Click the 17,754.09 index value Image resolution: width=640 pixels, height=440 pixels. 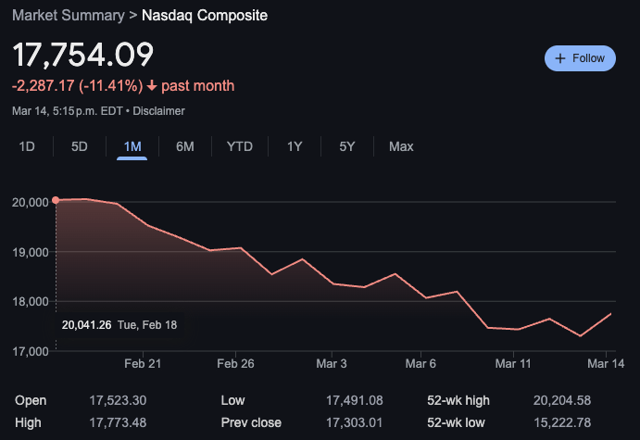click(x=82, y=55)
